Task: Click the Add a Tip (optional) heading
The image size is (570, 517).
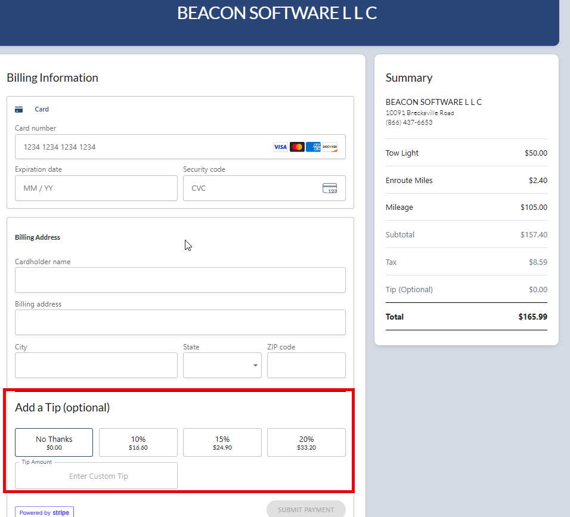Action: 62,407
